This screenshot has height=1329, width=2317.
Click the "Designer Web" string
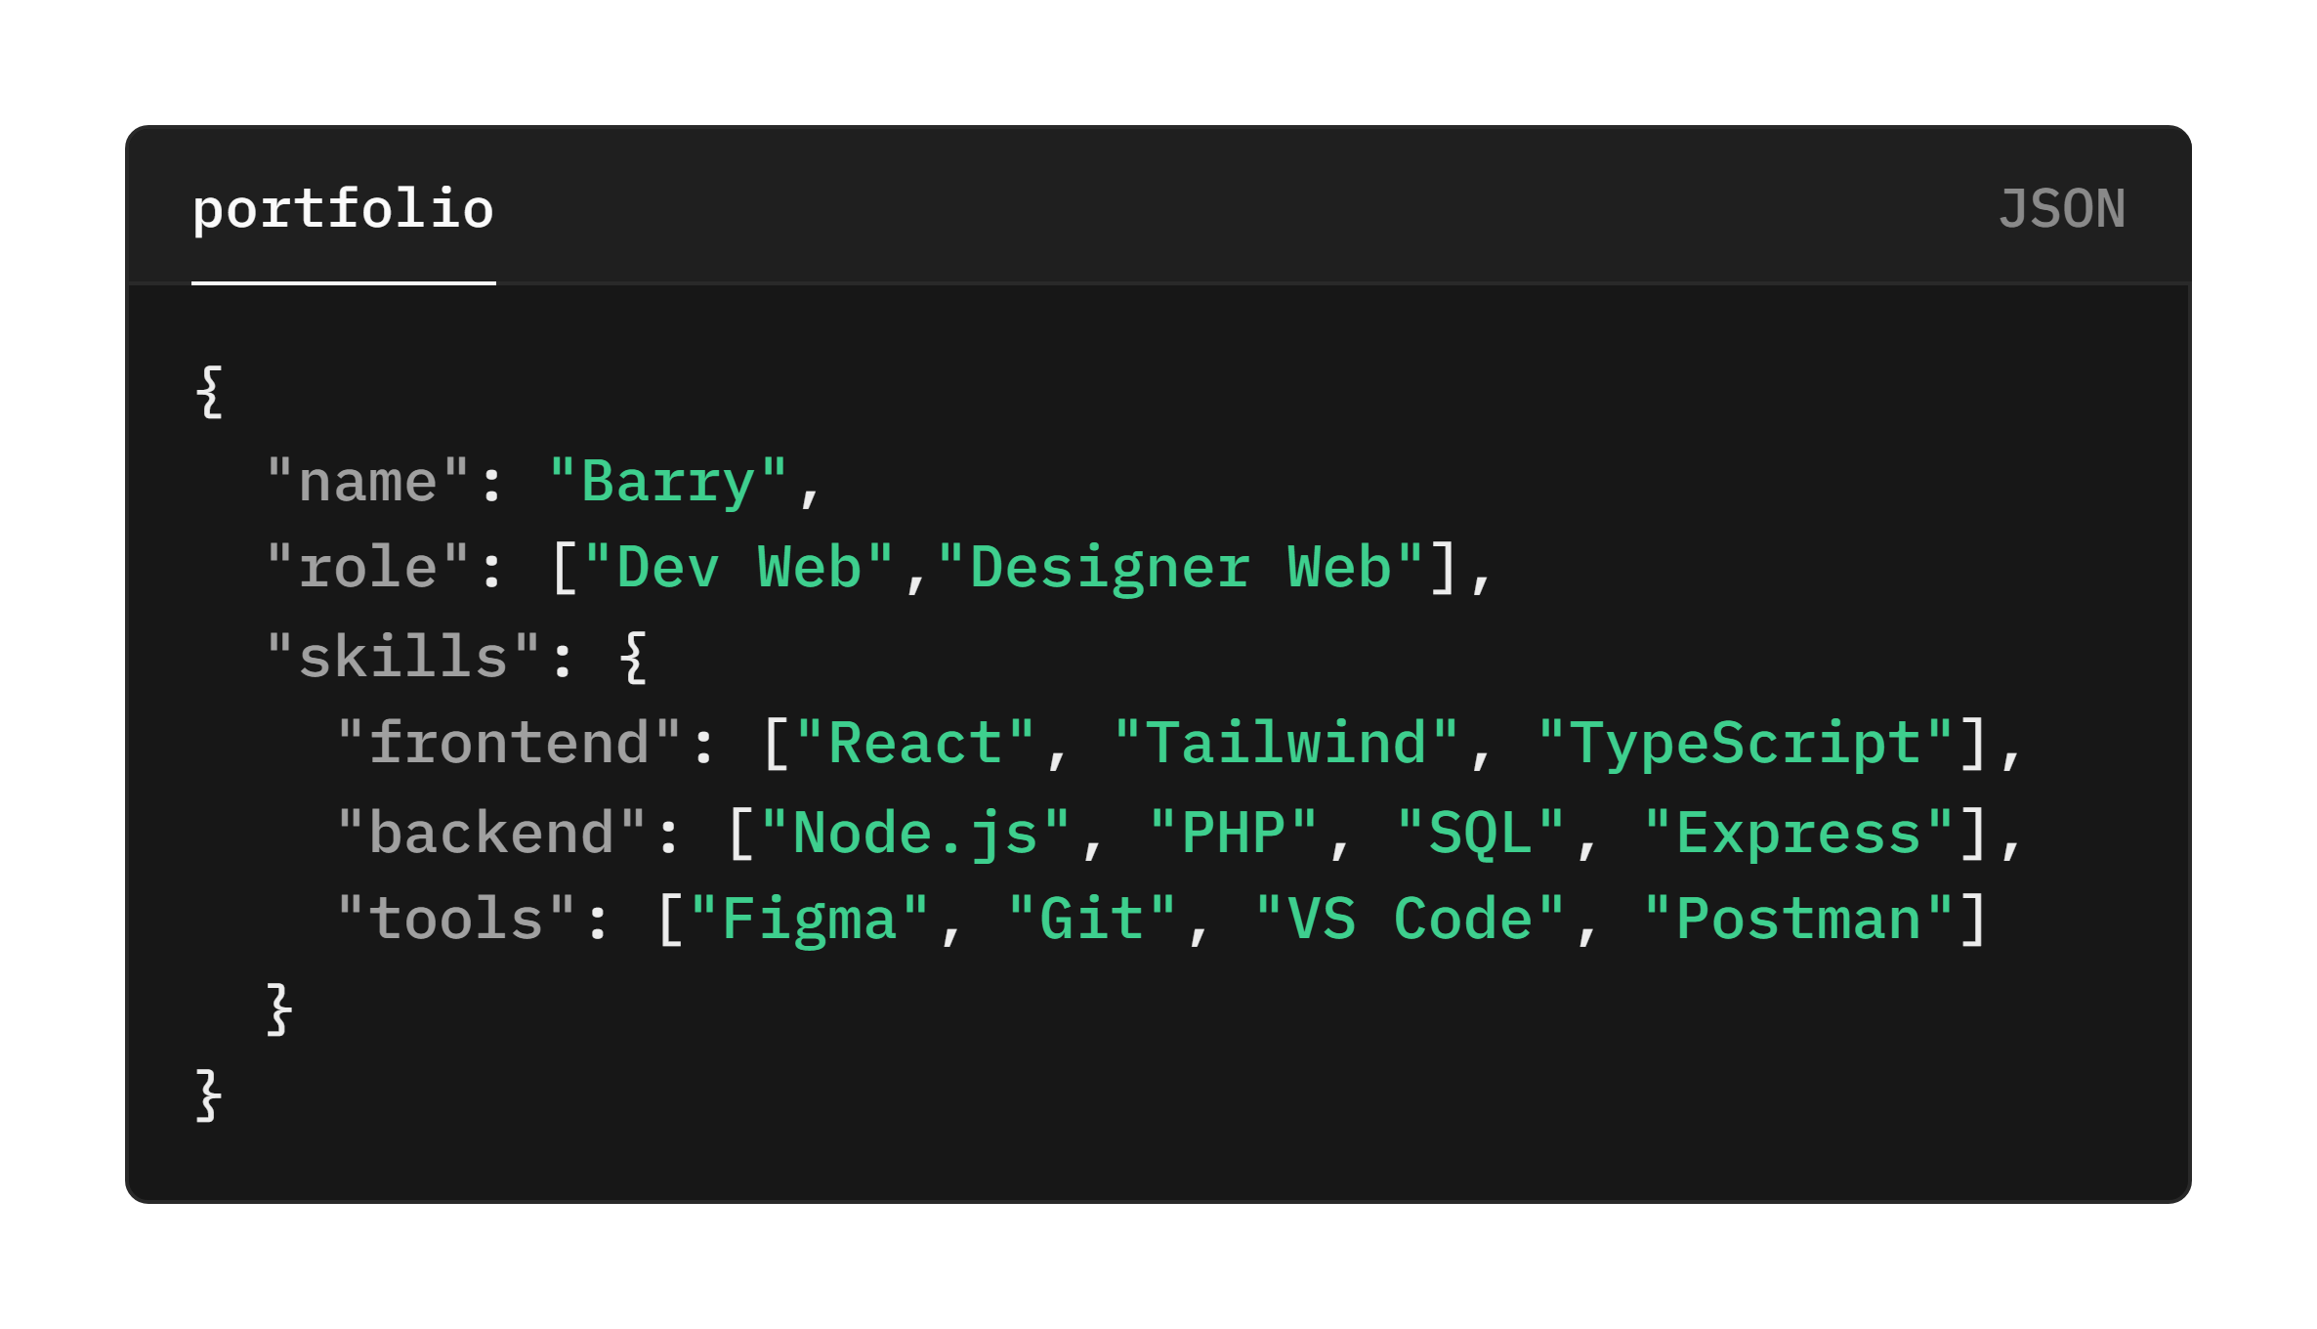tap(1180, 569)
